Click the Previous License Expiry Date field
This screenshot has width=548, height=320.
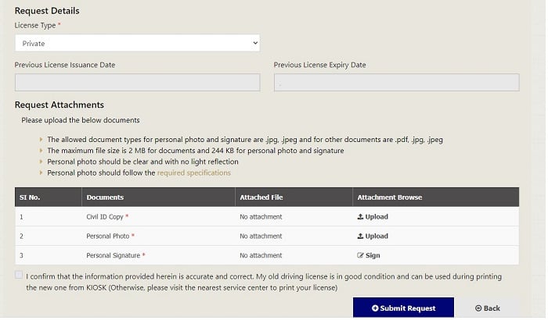(x=397, y=83)
